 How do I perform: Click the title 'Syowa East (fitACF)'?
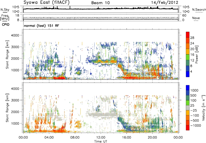(x=47, y=2)
